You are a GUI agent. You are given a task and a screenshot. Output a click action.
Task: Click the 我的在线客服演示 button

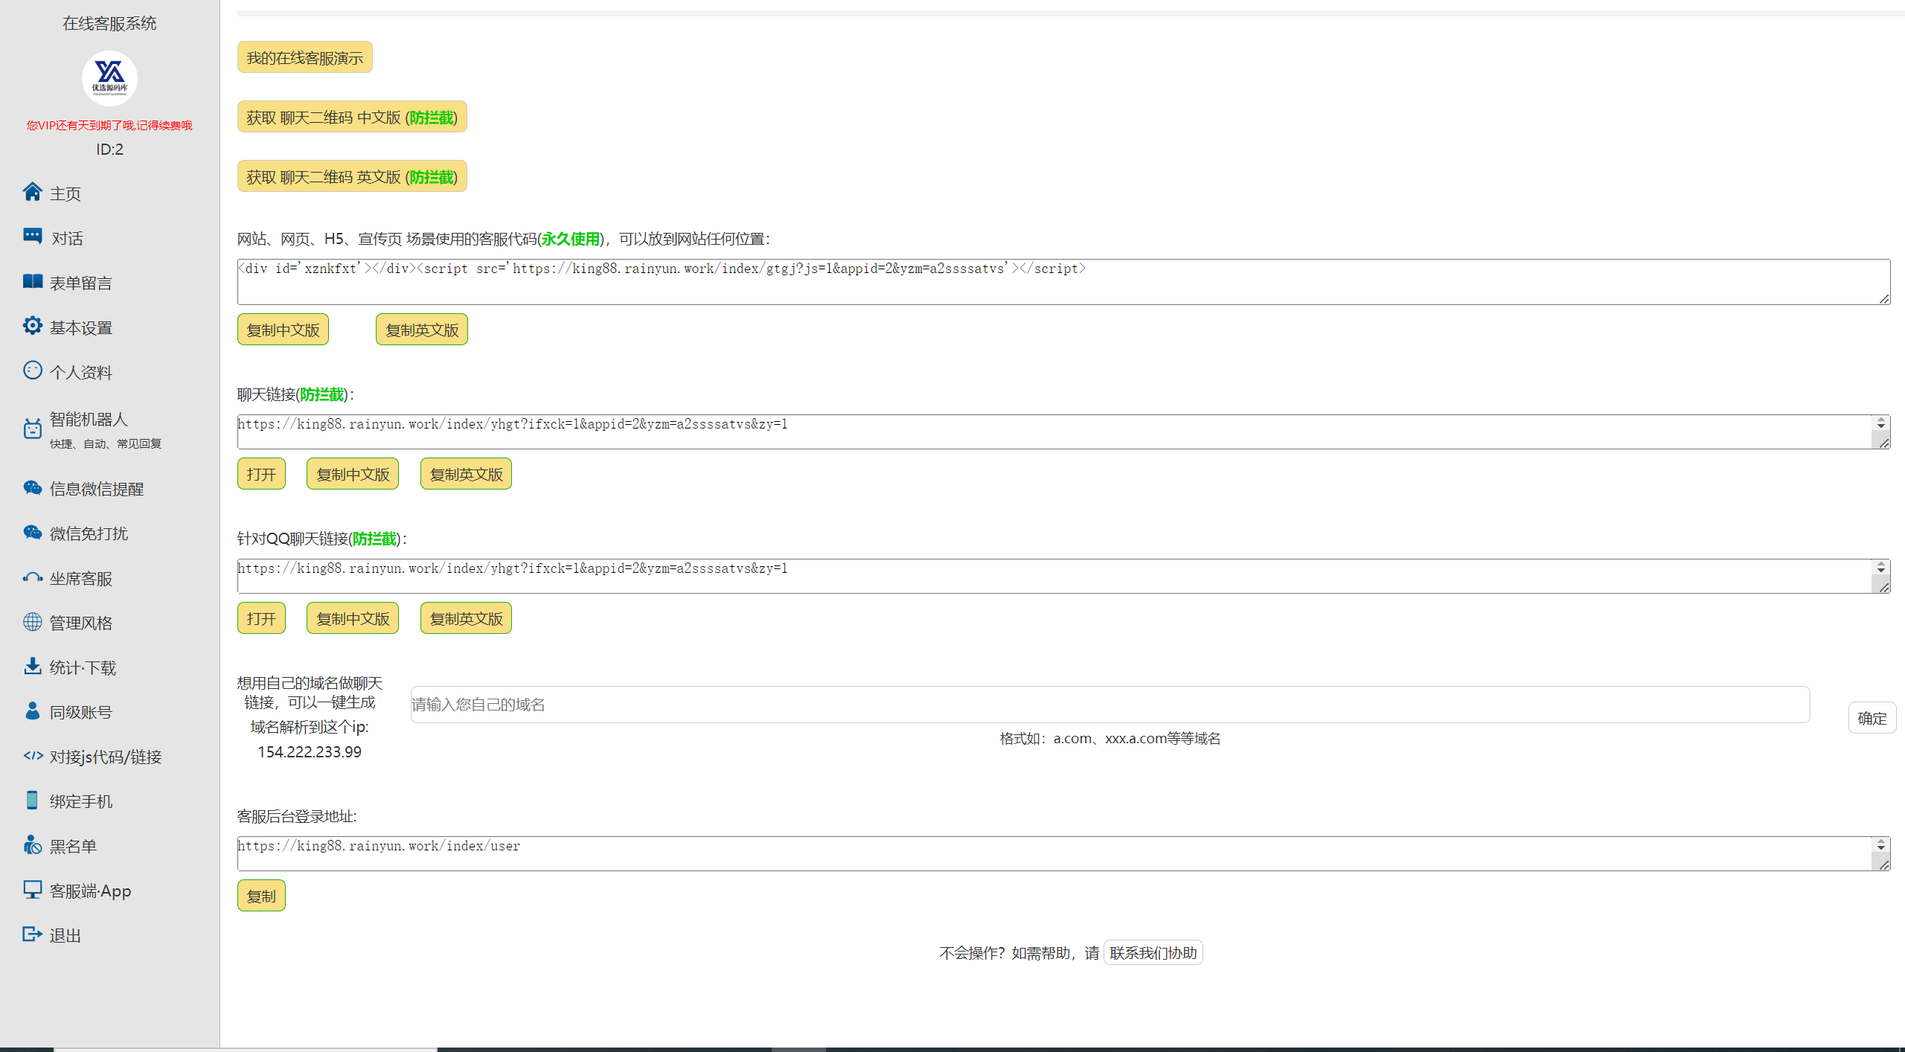coord(305,57)
